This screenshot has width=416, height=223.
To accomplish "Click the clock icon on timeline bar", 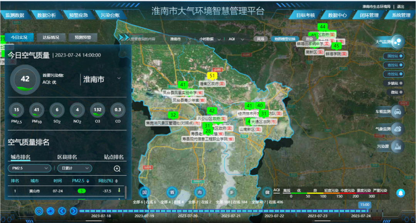I will click(39, 211).
